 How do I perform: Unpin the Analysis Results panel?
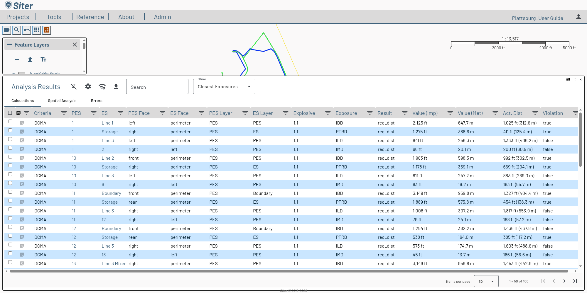click(74, 86)
